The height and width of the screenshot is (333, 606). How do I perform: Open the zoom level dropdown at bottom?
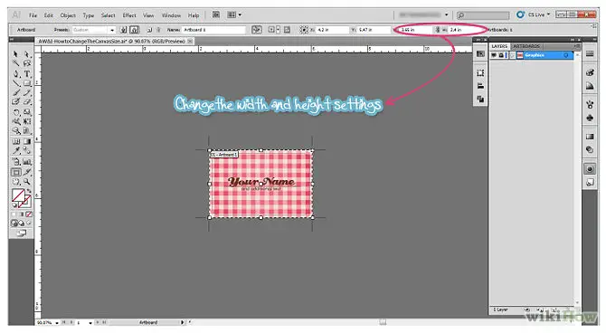click(x=57, y=322)
